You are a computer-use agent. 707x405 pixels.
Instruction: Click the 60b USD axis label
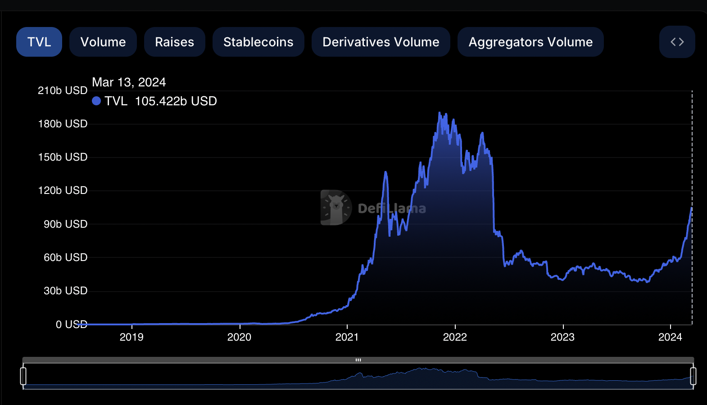click(65, 257)
